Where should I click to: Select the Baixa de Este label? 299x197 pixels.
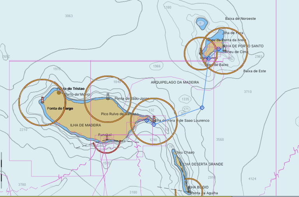[x=255, y=71]
